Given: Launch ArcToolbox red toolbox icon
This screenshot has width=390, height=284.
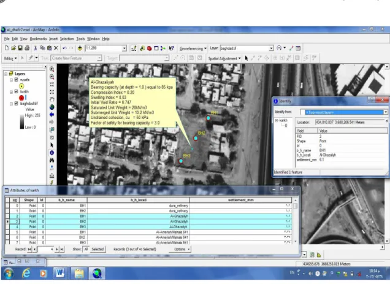Looking at the screenshot, I should click(149, 48).
